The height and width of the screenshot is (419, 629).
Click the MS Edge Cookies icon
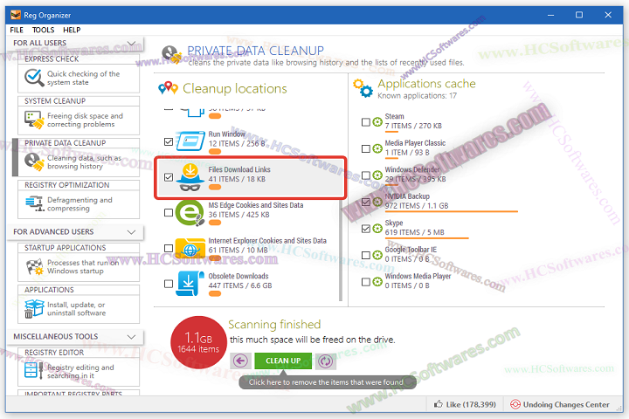(190, 212)
